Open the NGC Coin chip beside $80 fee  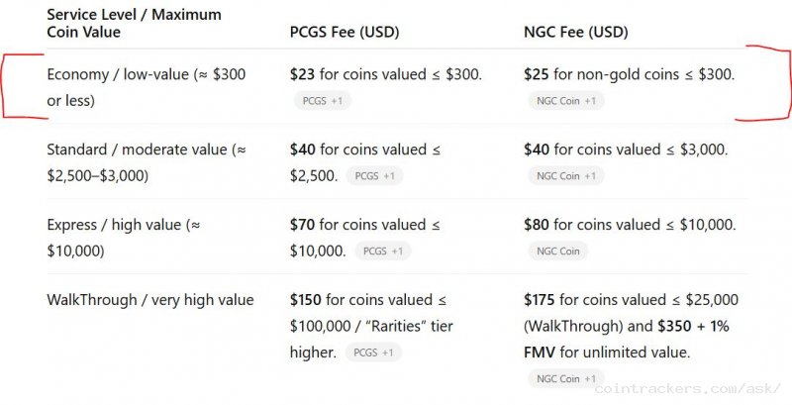coord(556,252)
